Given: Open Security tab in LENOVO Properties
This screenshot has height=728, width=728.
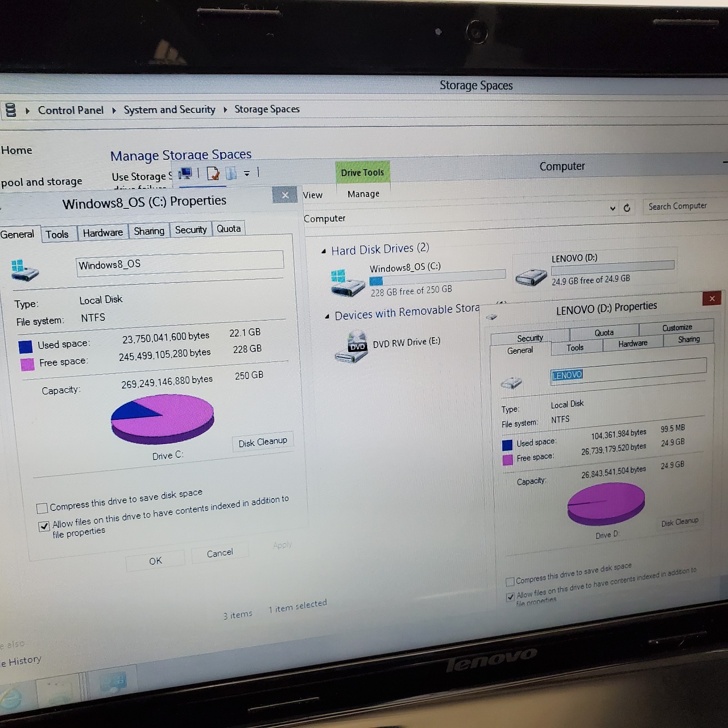Looking at the screenshot, I should click(530, 338).
